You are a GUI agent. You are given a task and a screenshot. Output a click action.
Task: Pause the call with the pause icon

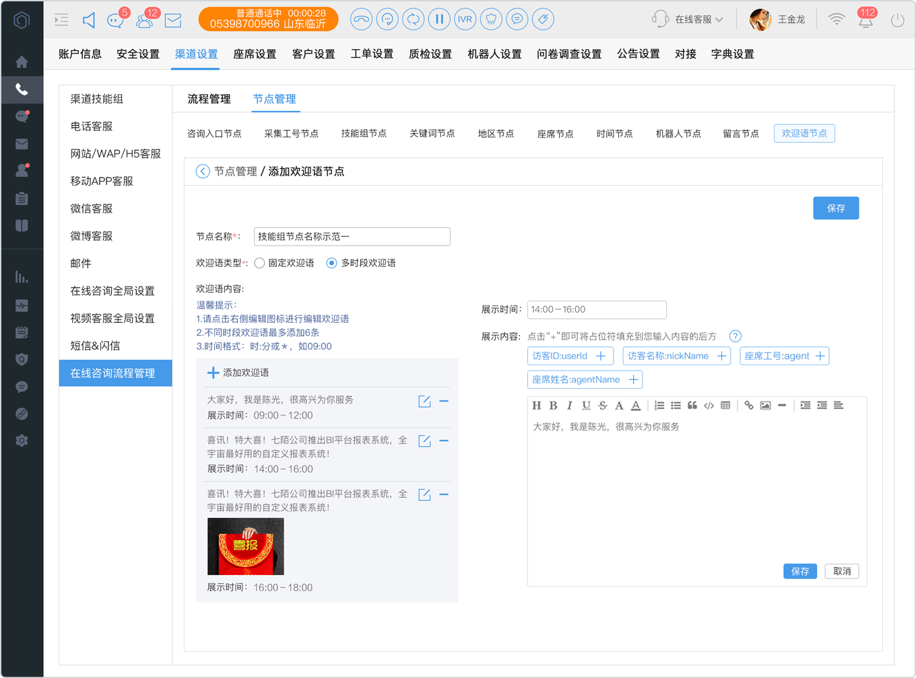coord(439,20)
